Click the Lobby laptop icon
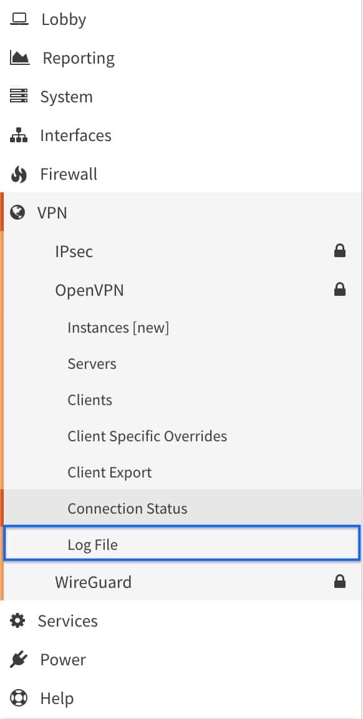The height and width of the screenshot is (719, 363). 19,19
